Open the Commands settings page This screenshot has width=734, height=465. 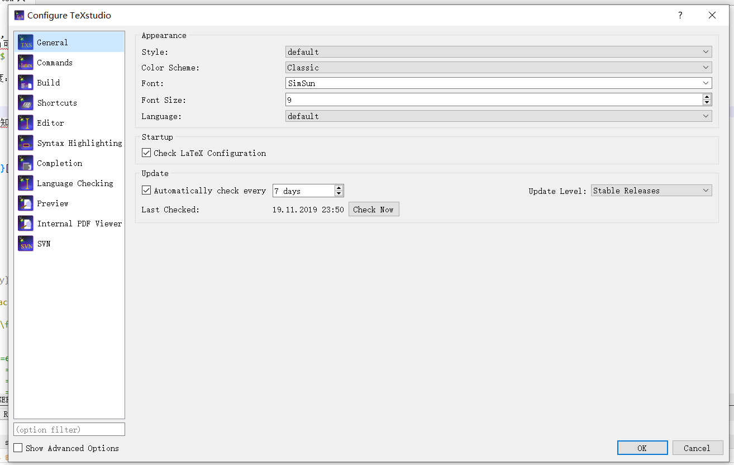coord(69,63)
